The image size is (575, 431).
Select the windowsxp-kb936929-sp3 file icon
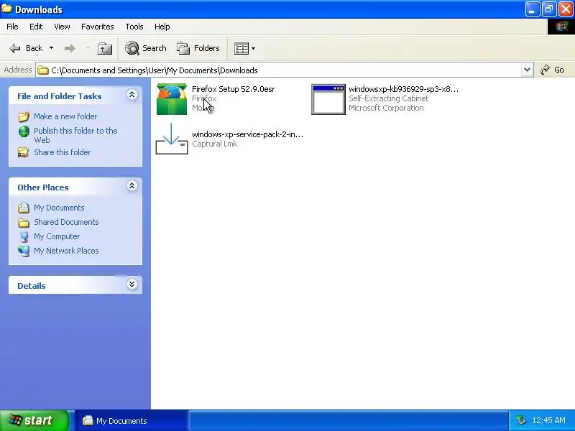328,99
